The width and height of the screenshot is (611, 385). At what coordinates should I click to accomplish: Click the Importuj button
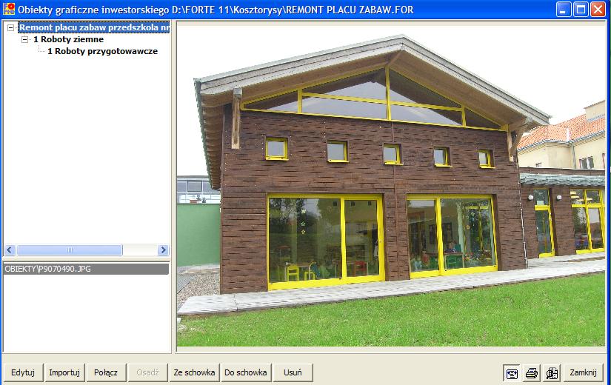64,372
